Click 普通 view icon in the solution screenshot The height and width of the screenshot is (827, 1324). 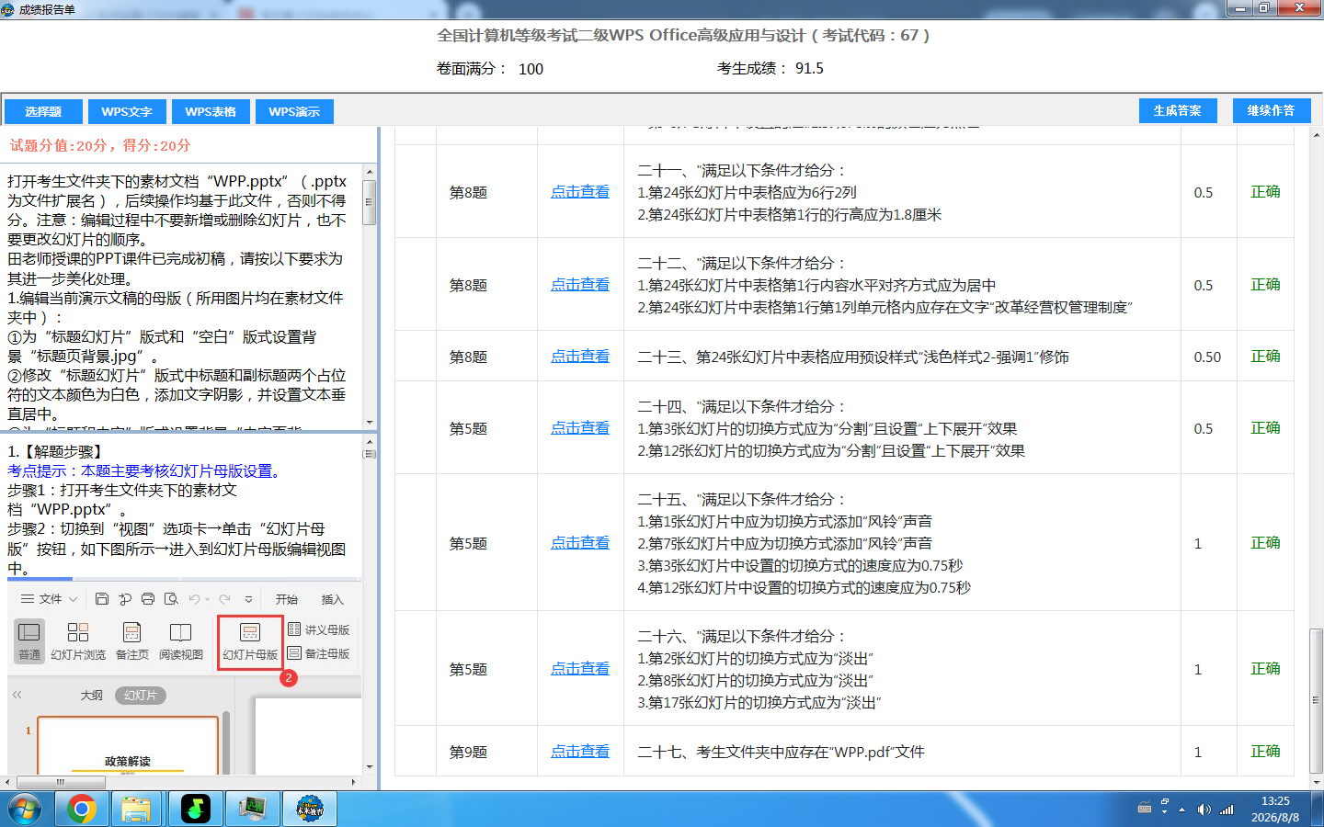click(x=29, y=641)
